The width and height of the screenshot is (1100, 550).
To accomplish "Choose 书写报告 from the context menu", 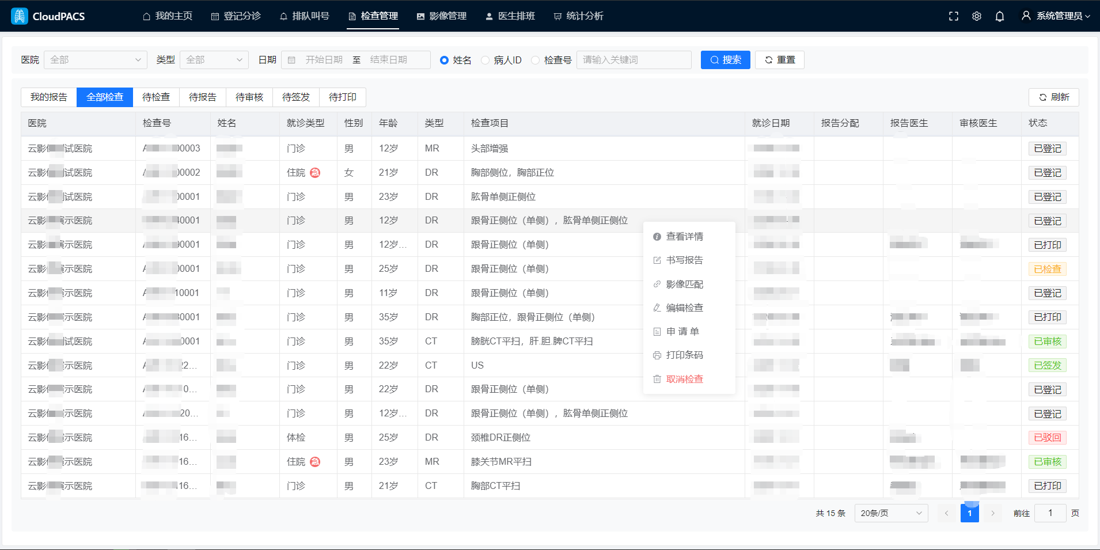I will (689, 260).
